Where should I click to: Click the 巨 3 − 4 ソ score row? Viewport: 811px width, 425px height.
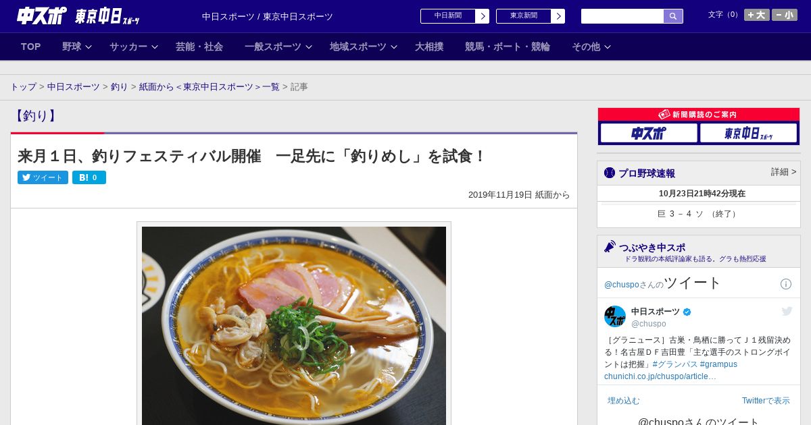pos(698,214)
